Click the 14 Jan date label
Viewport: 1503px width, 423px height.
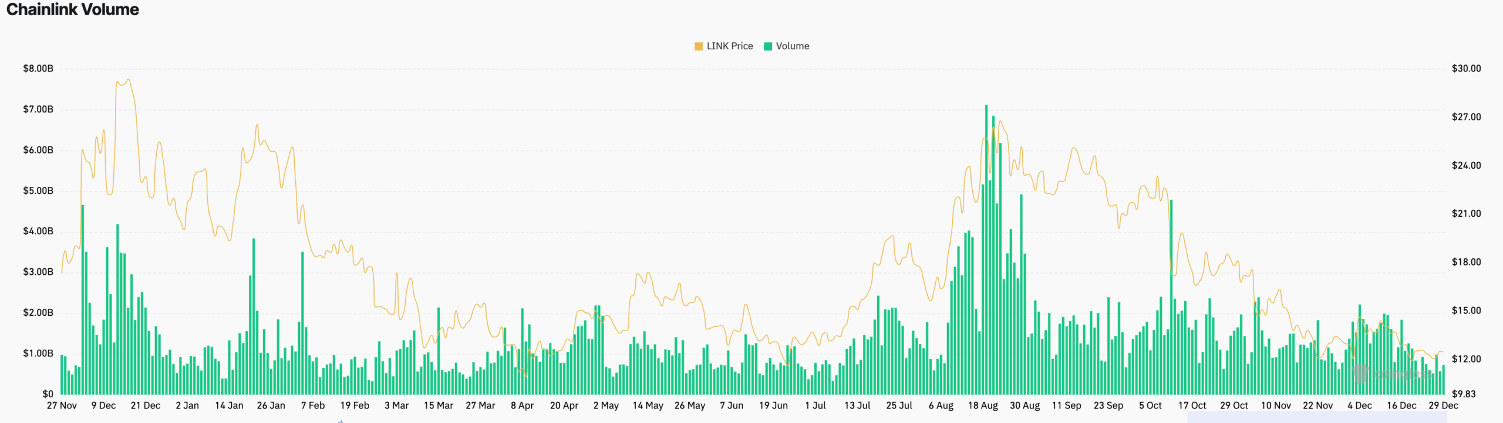[229, 405]
